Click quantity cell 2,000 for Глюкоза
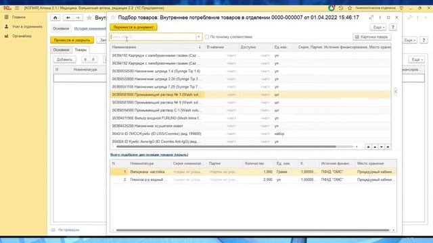 258,180
